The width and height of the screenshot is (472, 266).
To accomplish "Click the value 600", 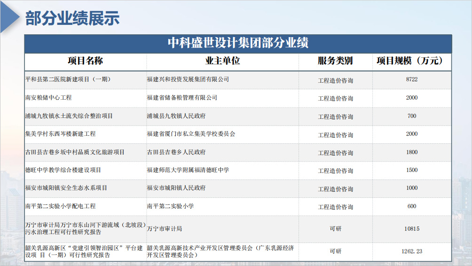I will click(412, 206).
